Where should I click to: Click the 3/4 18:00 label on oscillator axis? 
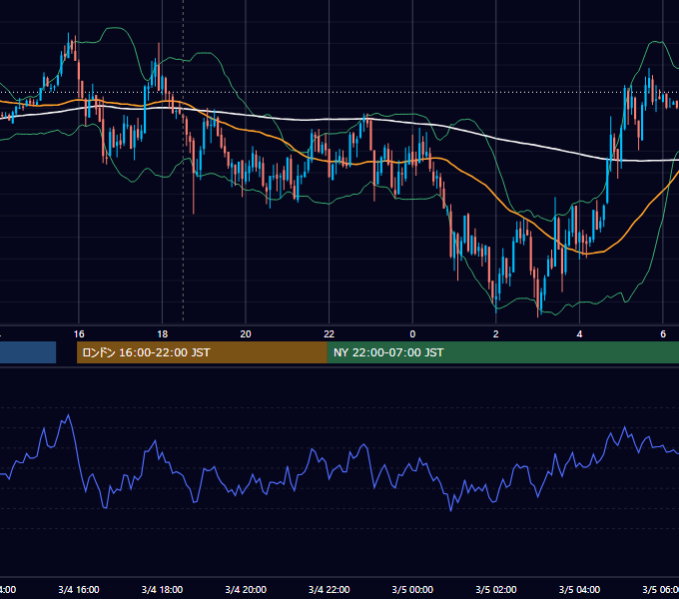coord(162,590)
